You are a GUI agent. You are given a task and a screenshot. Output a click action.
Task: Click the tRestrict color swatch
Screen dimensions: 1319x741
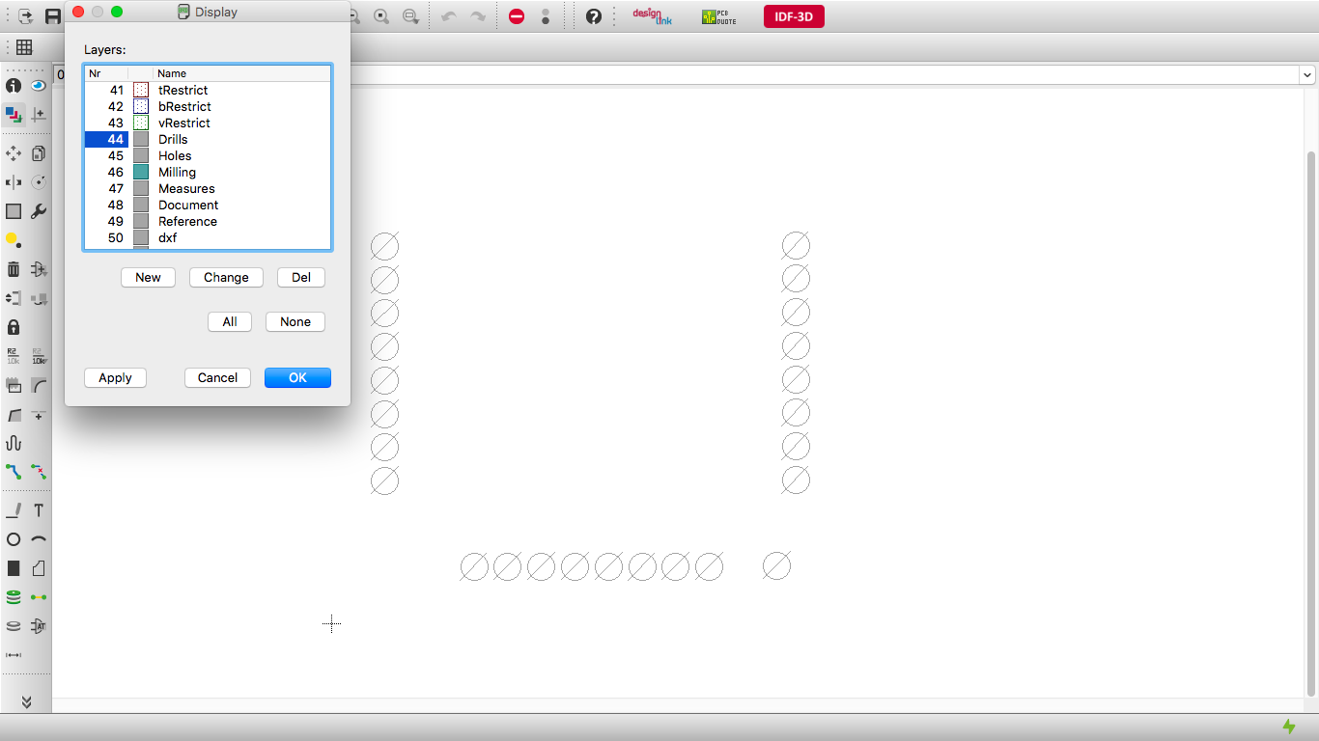pyautogui.click(x=141, y=90)
